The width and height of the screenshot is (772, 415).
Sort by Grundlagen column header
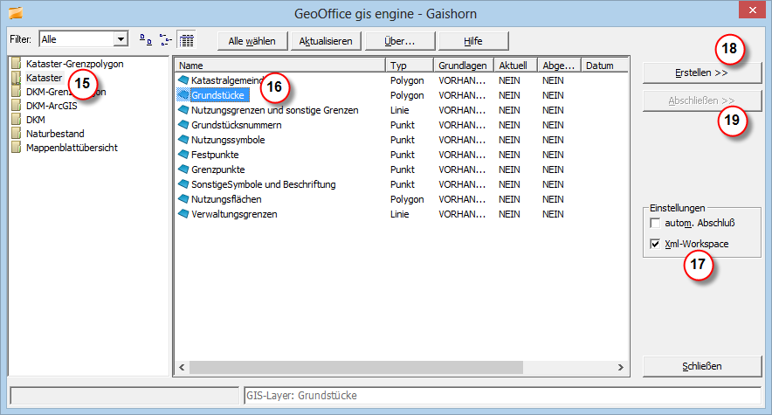click(464, 66)
